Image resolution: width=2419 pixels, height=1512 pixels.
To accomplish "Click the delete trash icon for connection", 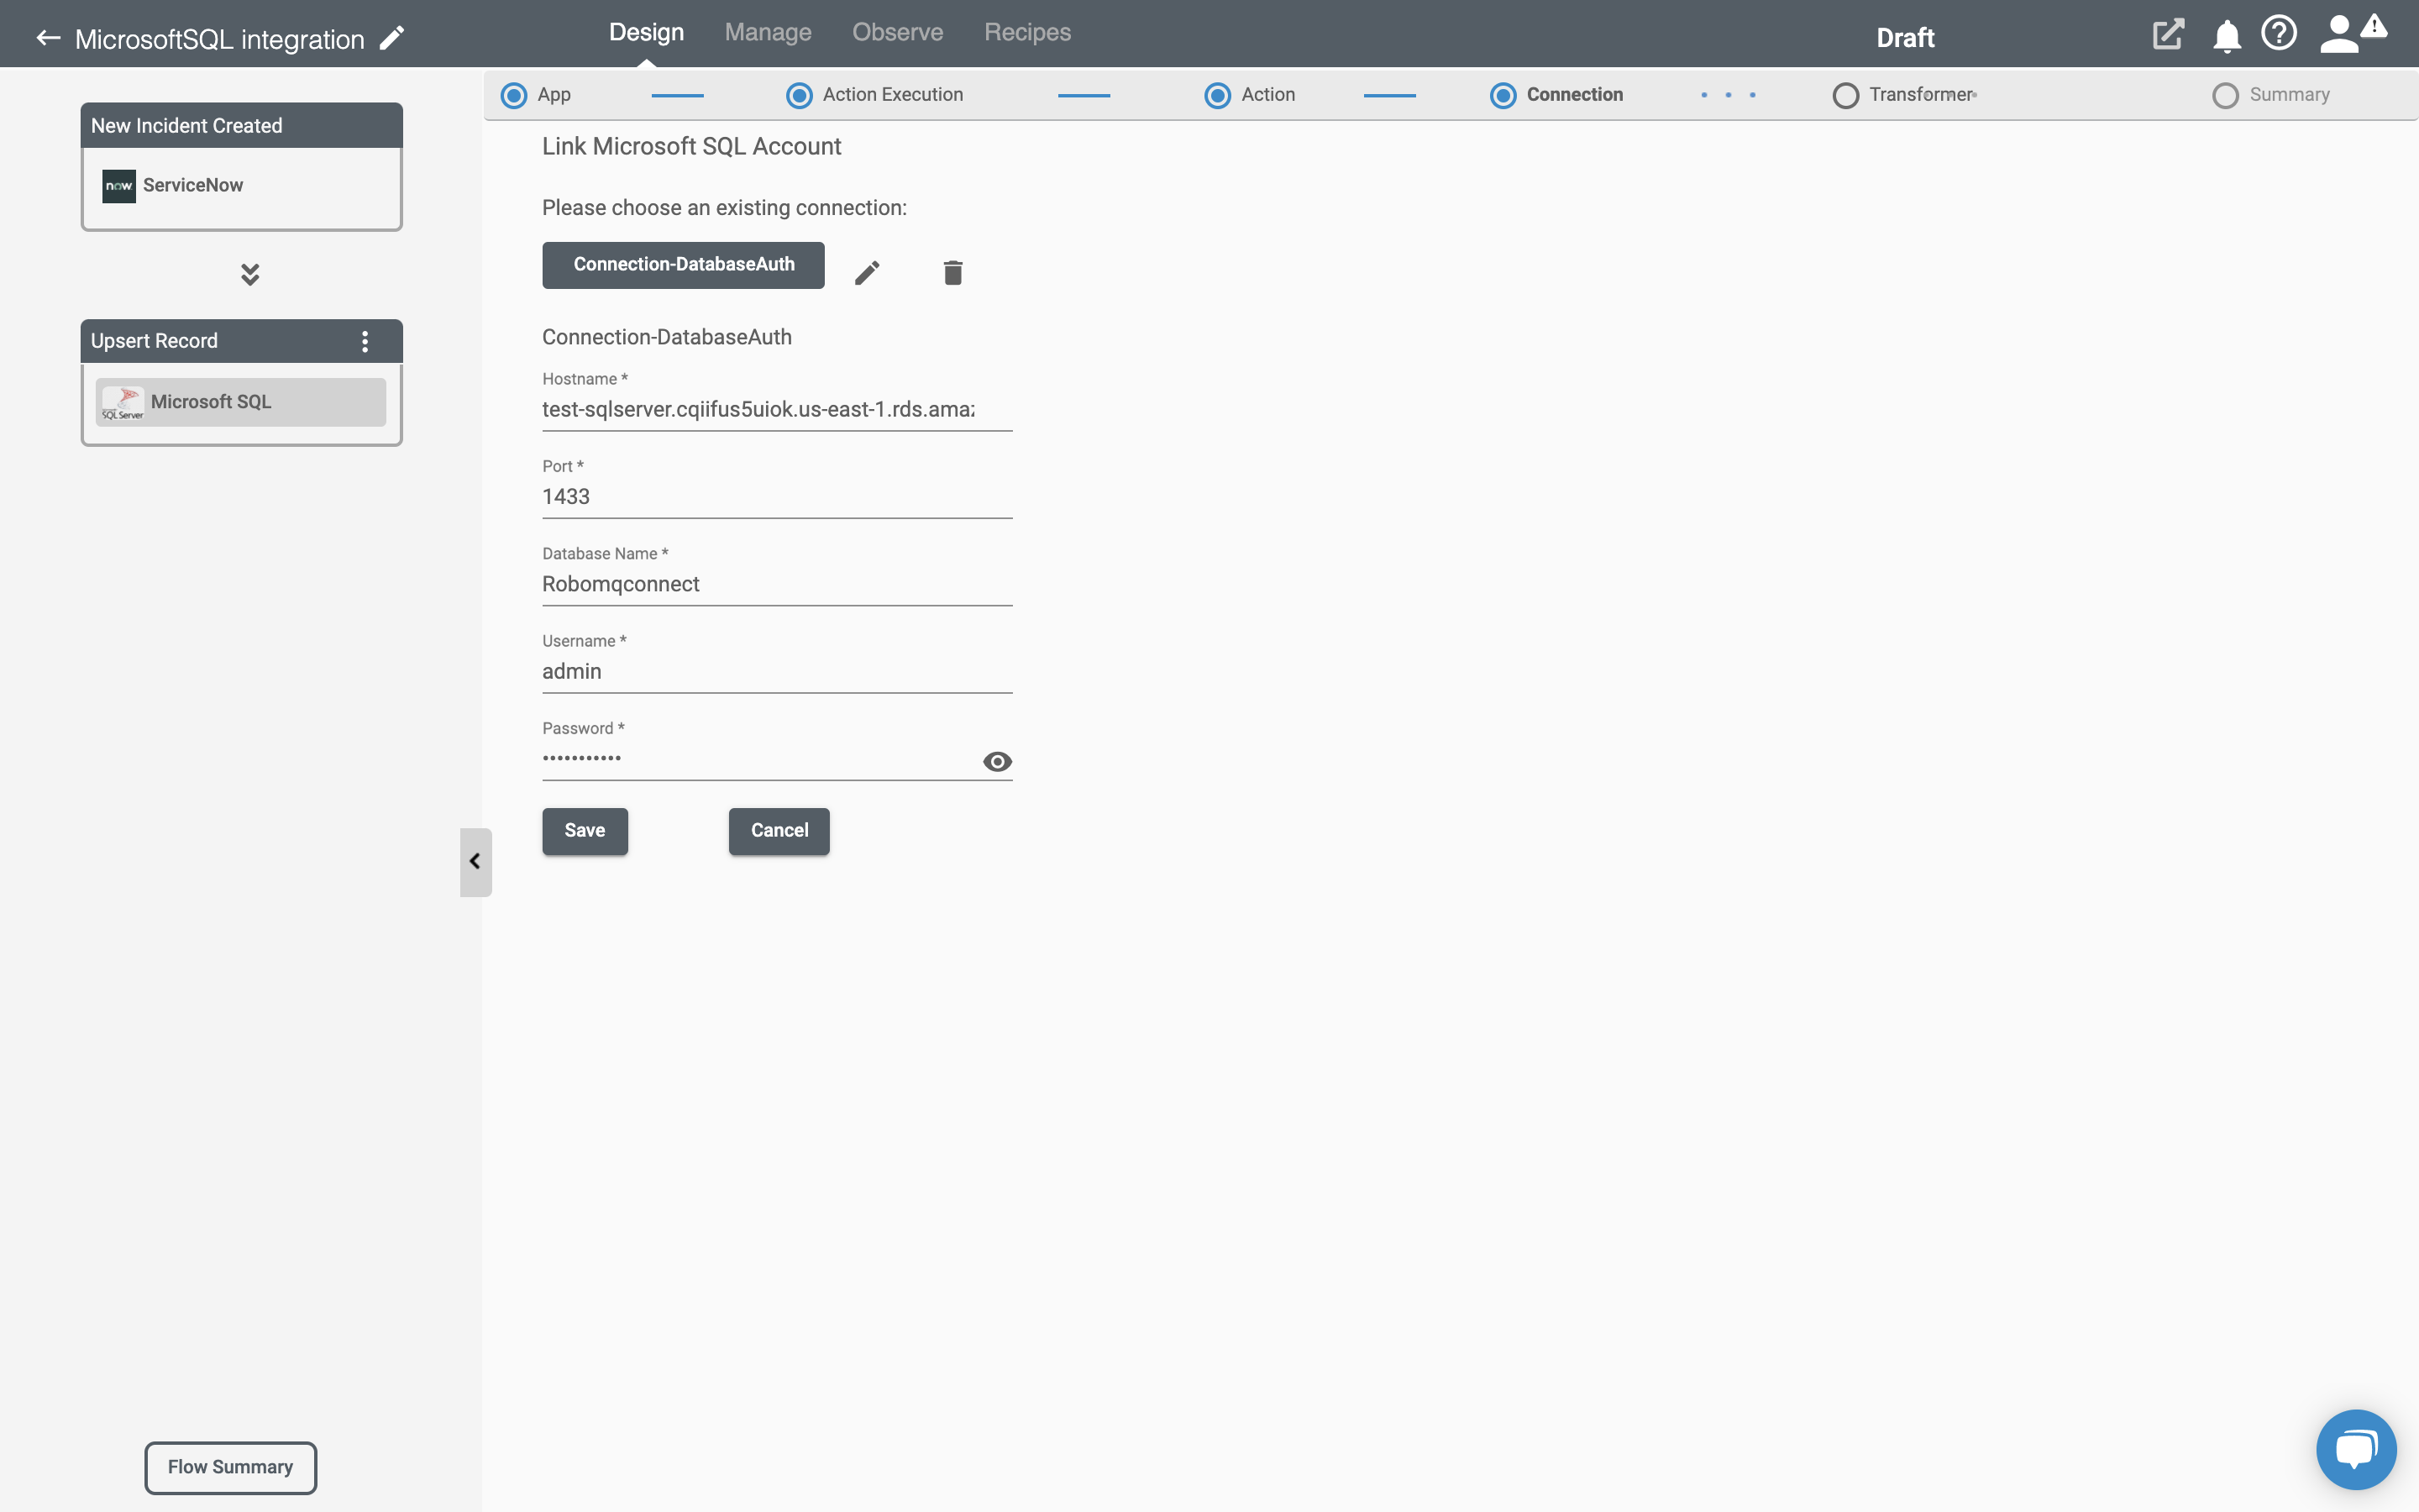I will (951, 270).
